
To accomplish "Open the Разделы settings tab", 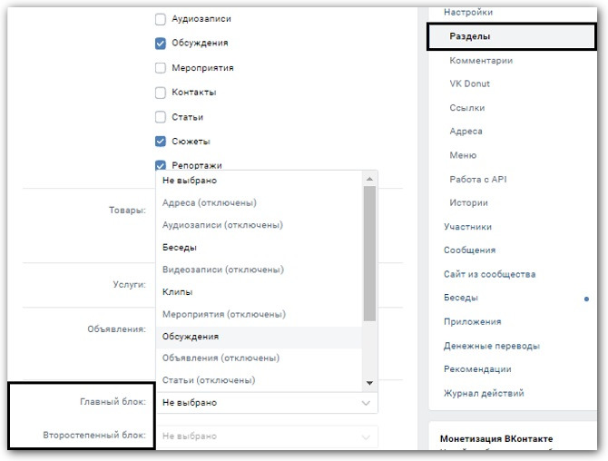I will pos(470,37).
